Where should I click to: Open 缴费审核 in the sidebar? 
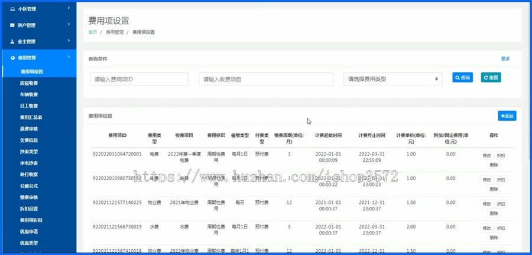[29, 197]
